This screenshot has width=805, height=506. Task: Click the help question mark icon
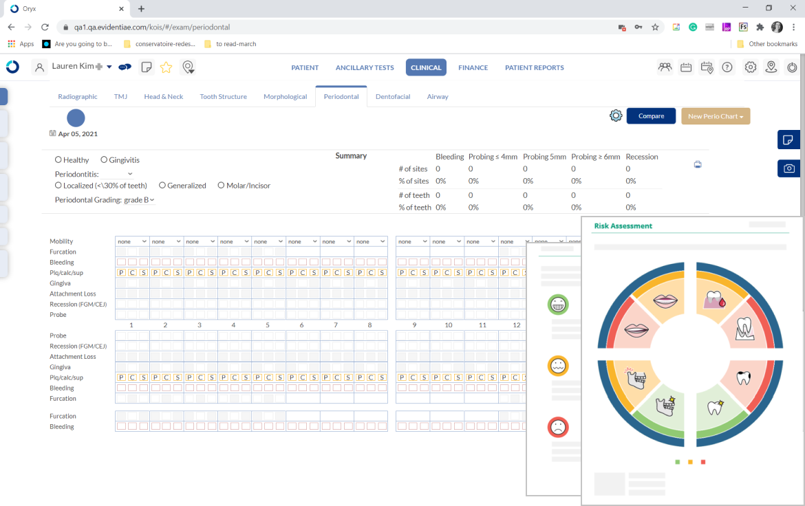(727, 67)
